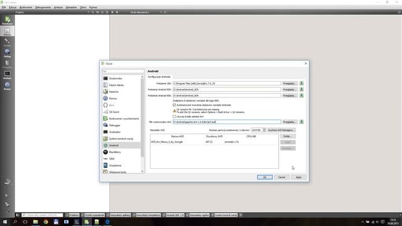
Task: Open the Edycja menu
Action: [13, 8]
